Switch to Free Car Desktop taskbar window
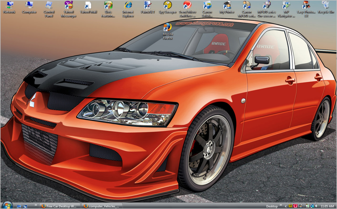This screenshot has width=337, height=209. pyautogui.click(x=59, y=206)
